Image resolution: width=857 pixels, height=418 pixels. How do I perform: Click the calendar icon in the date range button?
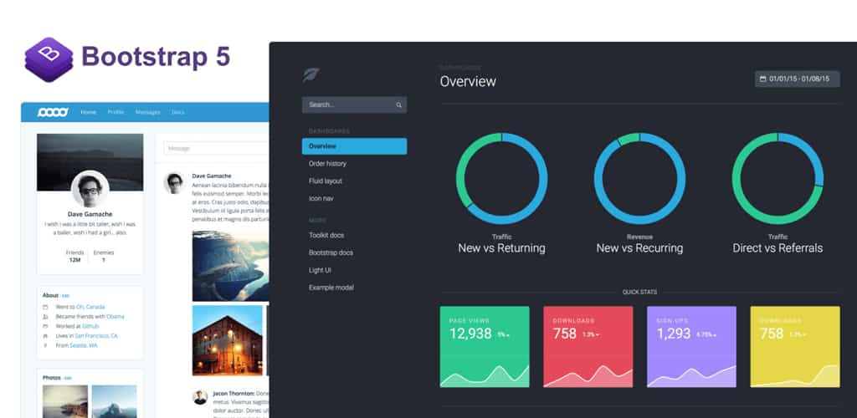click(763, 79)
